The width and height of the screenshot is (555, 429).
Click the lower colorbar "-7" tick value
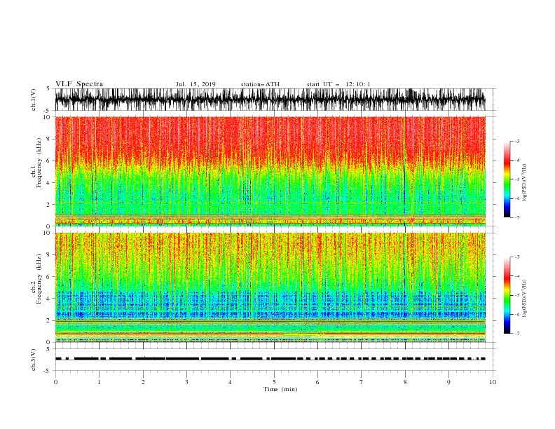pos(517,333)
